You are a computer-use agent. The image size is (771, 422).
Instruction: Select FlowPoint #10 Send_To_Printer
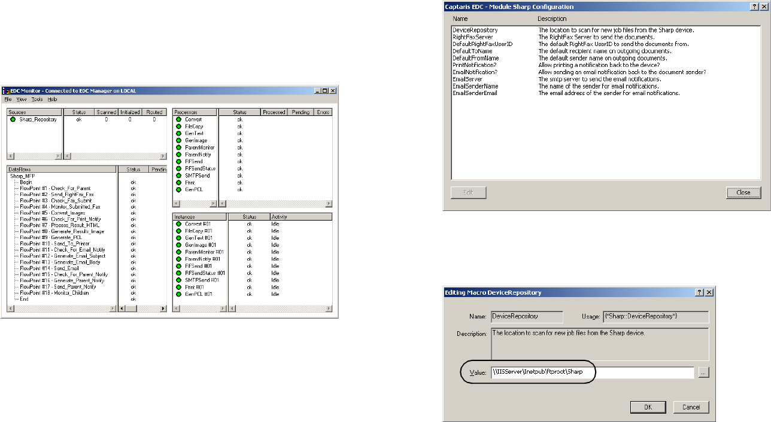[54, 244]
